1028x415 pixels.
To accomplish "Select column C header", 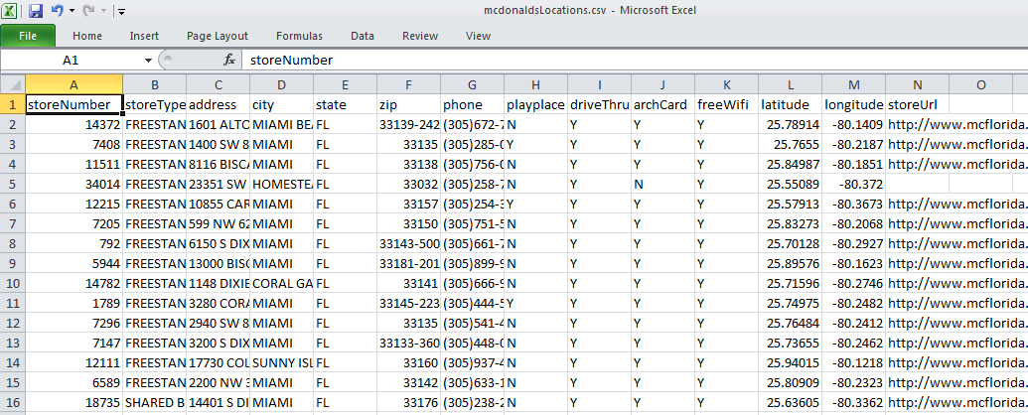I will [219, 84].
